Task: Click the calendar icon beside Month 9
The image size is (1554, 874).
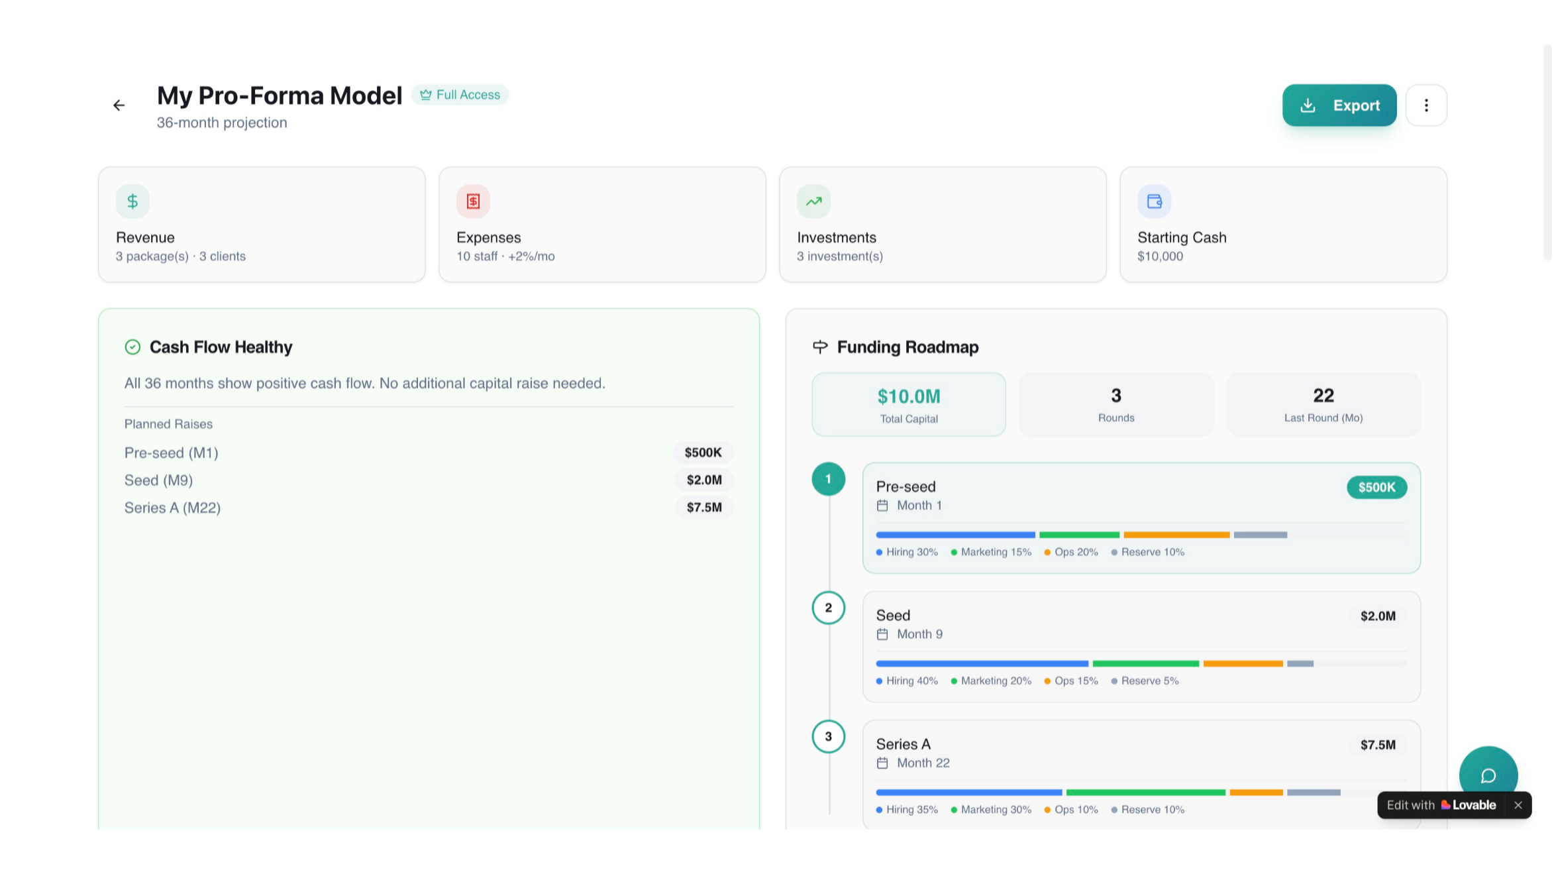Action: tap(882, 633)
